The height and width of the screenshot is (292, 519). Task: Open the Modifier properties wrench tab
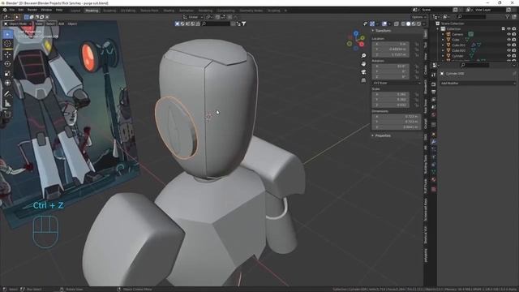pos(434,142)
